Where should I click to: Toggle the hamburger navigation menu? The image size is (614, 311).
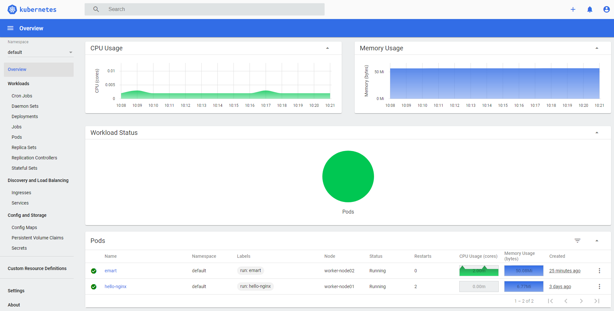coord(10,28)
